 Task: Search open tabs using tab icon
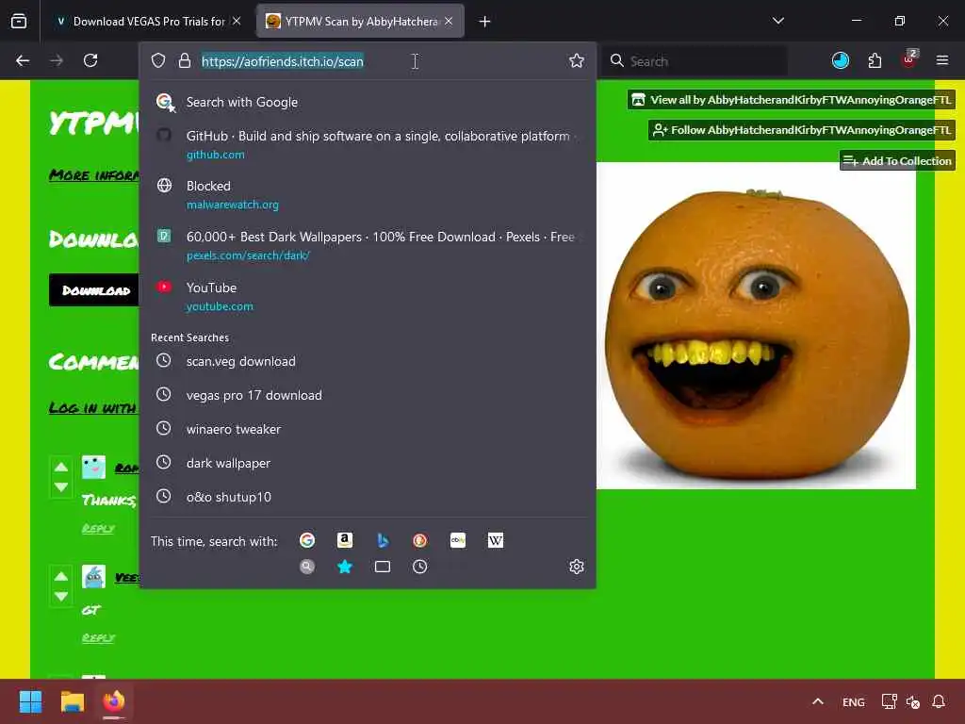(383, 567)
